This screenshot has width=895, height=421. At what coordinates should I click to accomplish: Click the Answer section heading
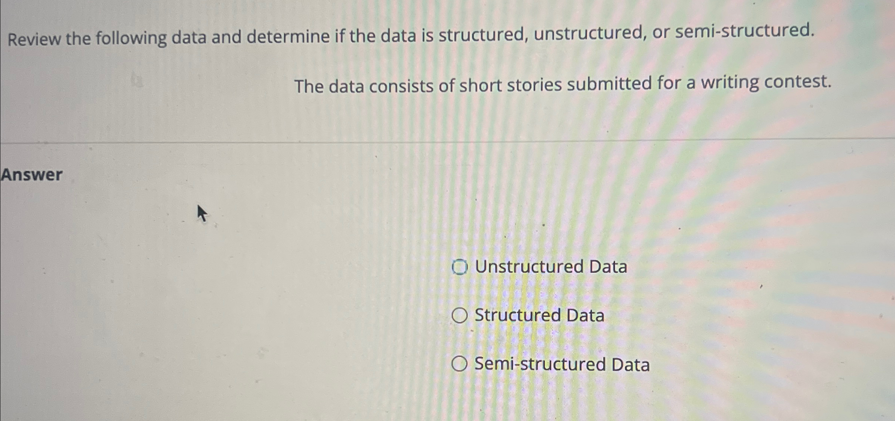point(32,175)
